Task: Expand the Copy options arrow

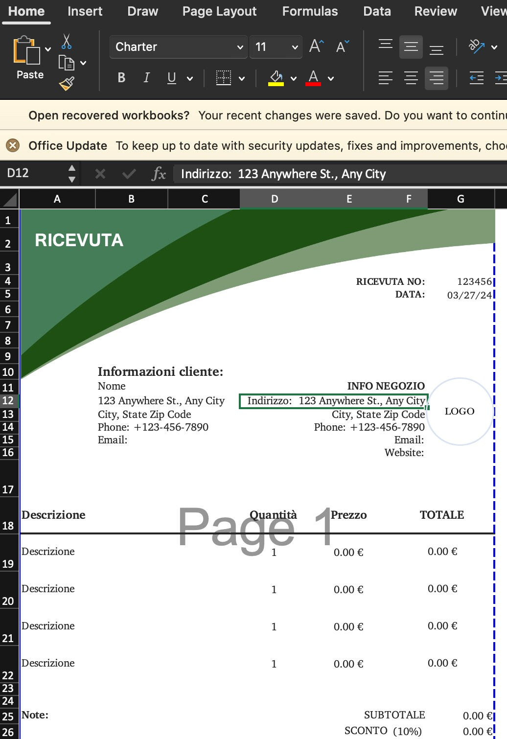Action: [83, 63]
